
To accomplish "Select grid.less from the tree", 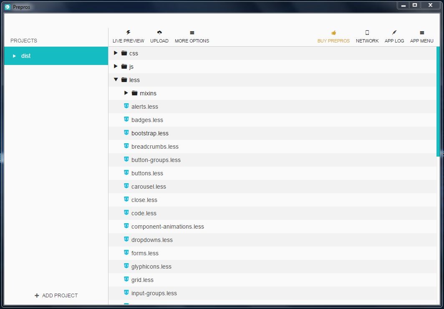I will [142, 279].
